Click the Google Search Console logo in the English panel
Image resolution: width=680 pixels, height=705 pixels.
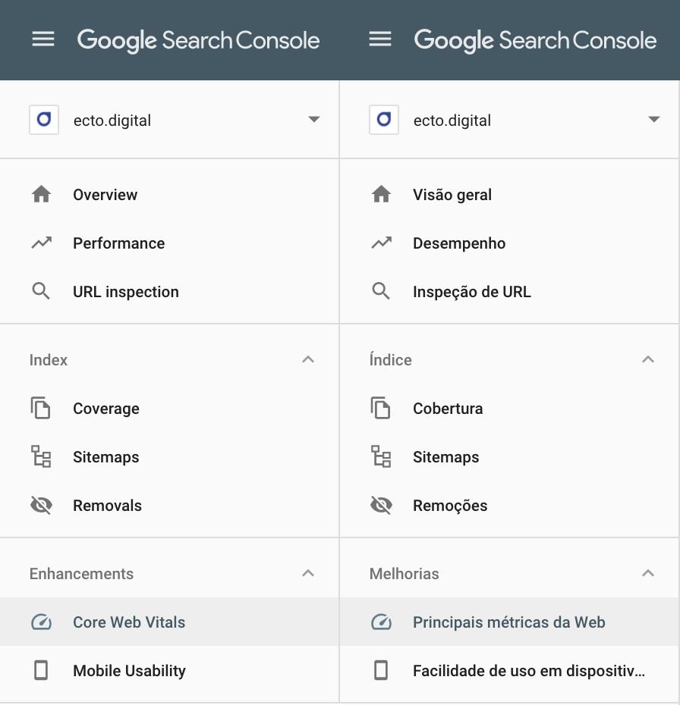point(199,41)
